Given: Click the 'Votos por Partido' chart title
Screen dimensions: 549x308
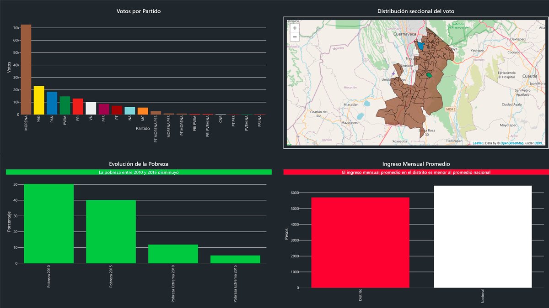Looking at the screenshot, I should pyautogui.click(x=139, y=11).
